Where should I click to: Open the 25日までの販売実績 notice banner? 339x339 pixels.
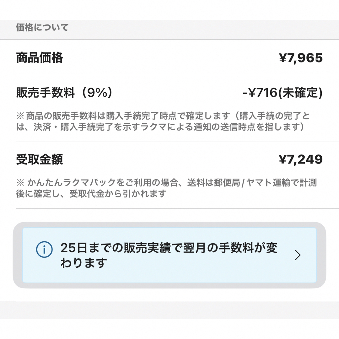(x=169, y=255)
